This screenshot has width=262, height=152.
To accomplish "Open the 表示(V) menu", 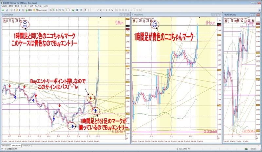I will [x=11, y=6].
